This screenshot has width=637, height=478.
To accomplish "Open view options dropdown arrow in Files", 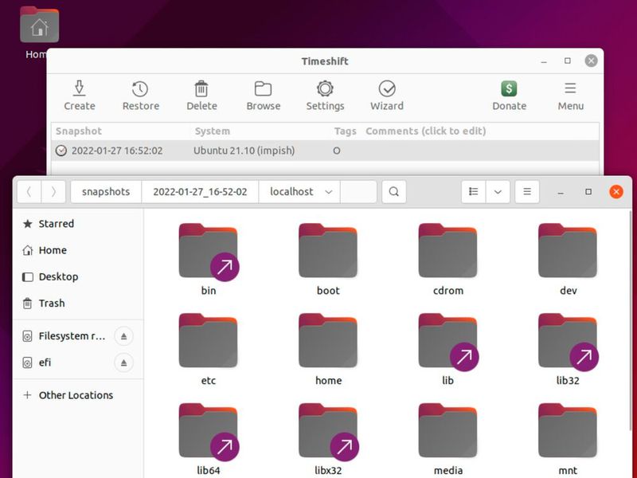I will (498, 191).
